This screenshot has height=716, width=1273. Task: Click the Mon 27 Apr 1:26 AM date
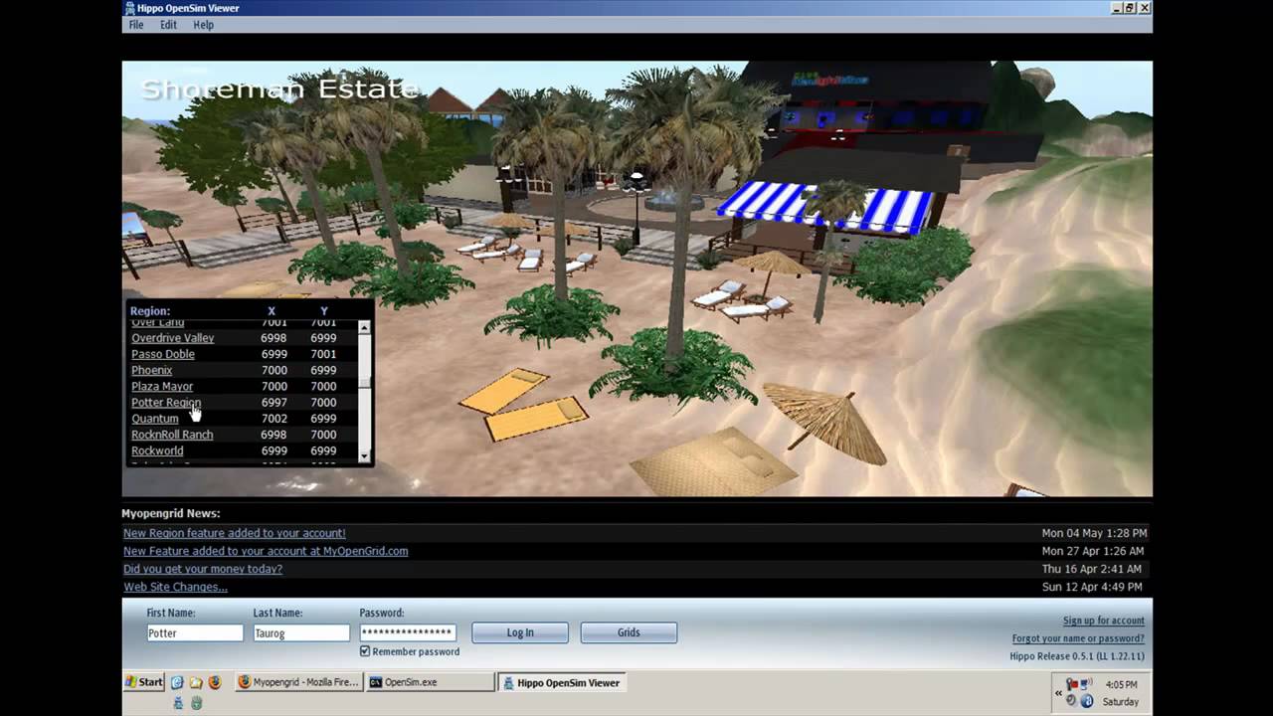pos(1093,551)
